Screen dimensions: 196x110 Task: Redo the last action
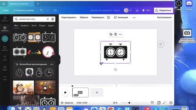[x=47, y=10]
